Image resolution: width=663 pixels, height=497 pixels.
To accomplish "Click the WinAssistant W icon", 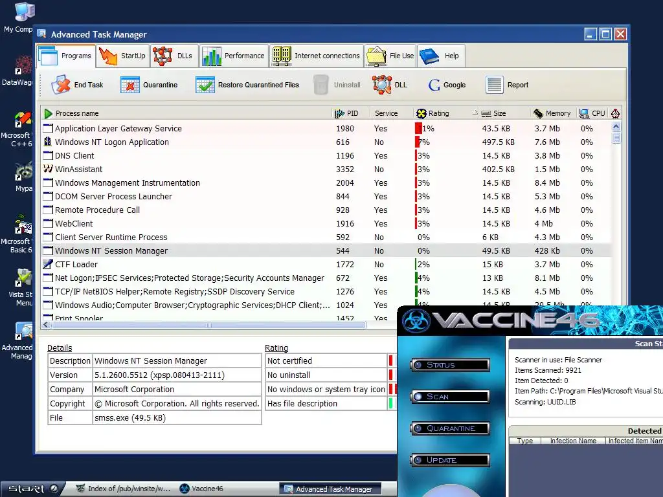I will tap(48, 169).
